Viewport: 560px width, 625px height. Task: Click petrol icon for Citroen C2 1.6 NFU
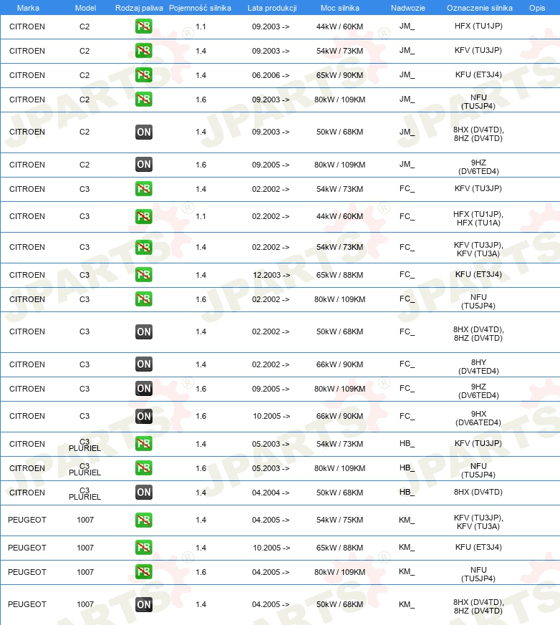[x=143, y=100]
